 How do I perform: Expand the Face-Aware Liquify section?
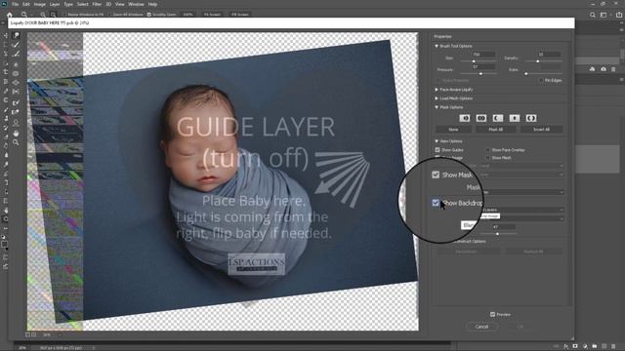437,90
